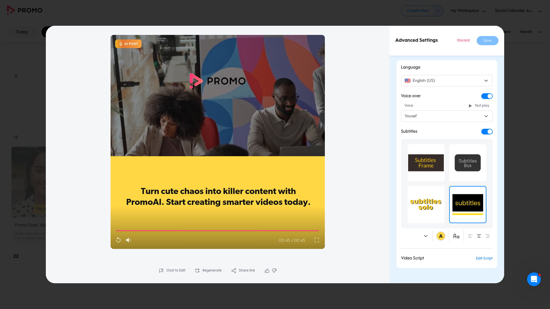550x309 pixels.
Task: Click the Today button
Action: click(x=22, y=32)
